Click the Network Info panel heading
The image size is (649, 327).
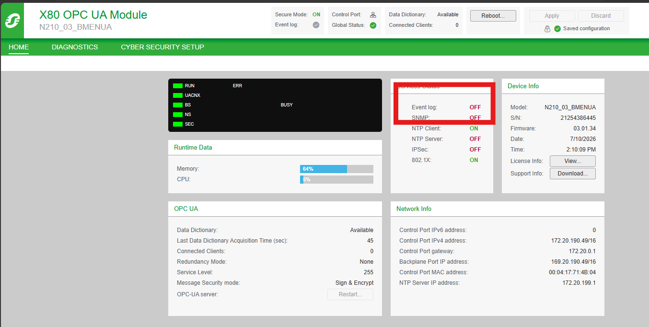pos(414,209)
